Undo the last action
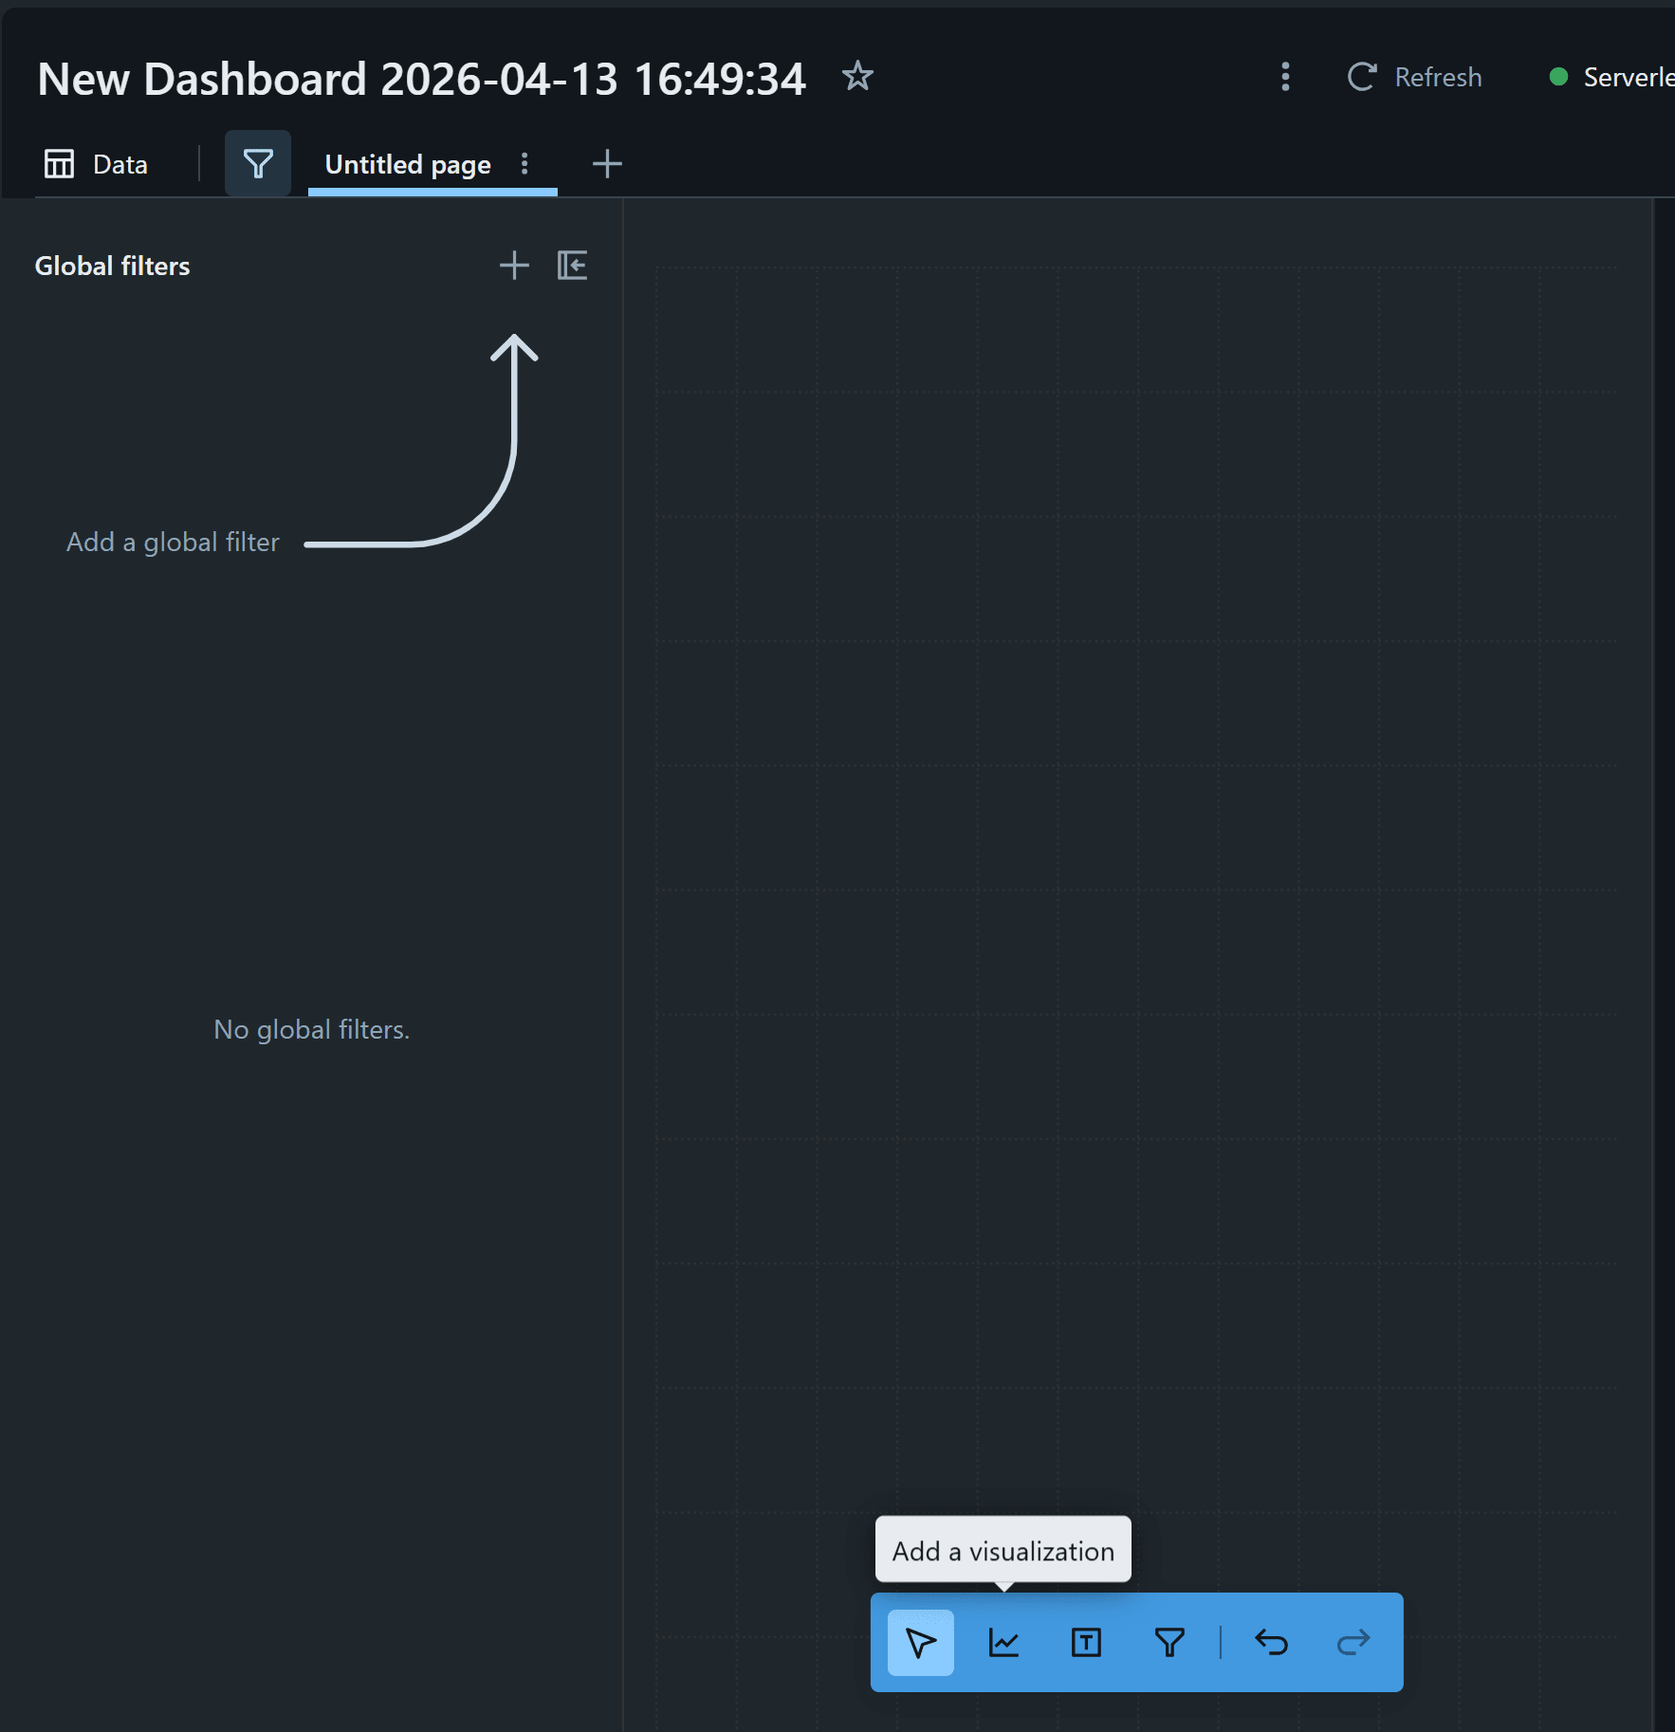 [1271, 1642]
